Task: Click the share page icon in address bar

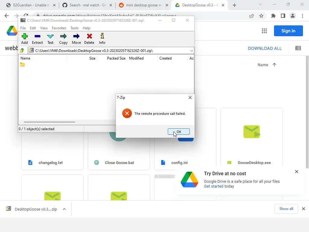Action: coord(252,16)
